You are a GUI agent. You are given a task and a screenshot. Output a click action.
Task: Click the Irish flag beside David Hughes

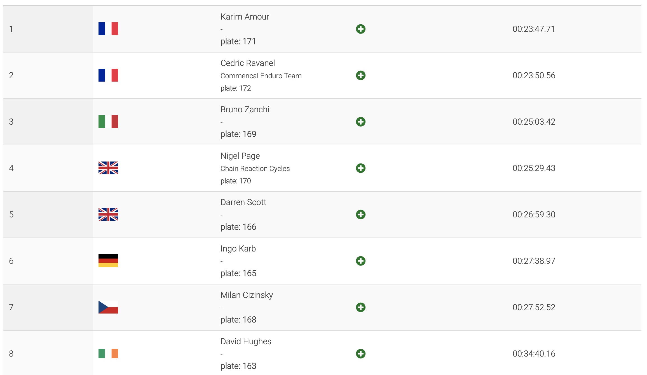click(108, 353)
